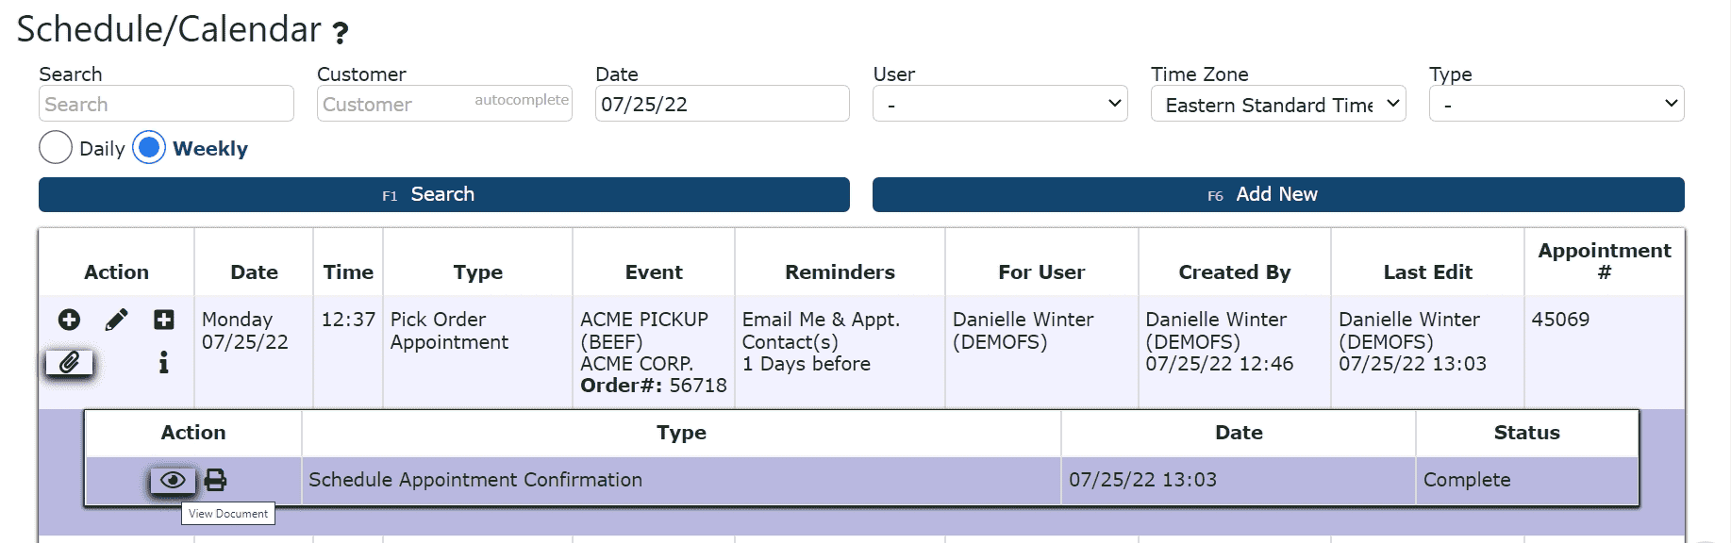1731x543 pixels.
Task: Click the pencil edit icon for appointment 45069
Action: tap(116, 320)
